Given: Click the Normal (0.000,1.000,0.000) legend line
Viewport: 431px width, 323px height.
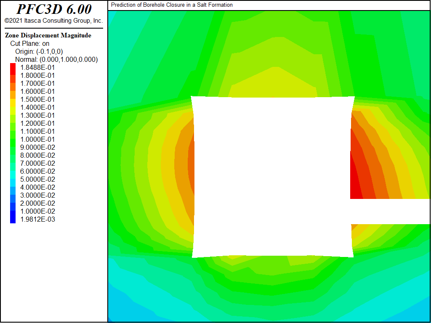Looking at the screenshot, I should click(x=56, y=59).
